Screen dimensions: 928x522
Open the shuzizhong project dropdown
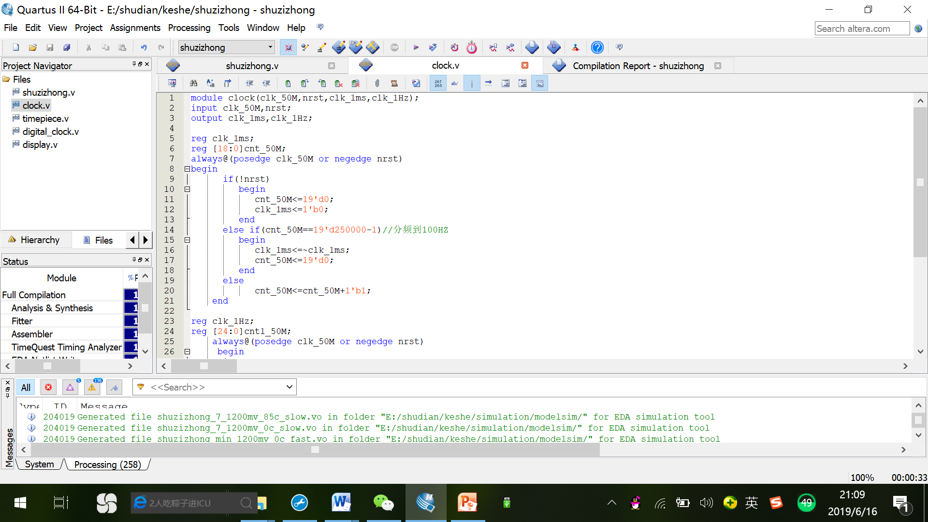tap(270, 47)
